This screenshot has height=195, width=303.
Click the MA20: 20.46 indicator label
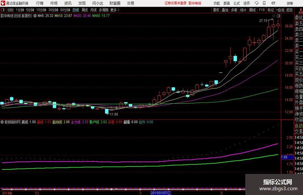(82, 16)
